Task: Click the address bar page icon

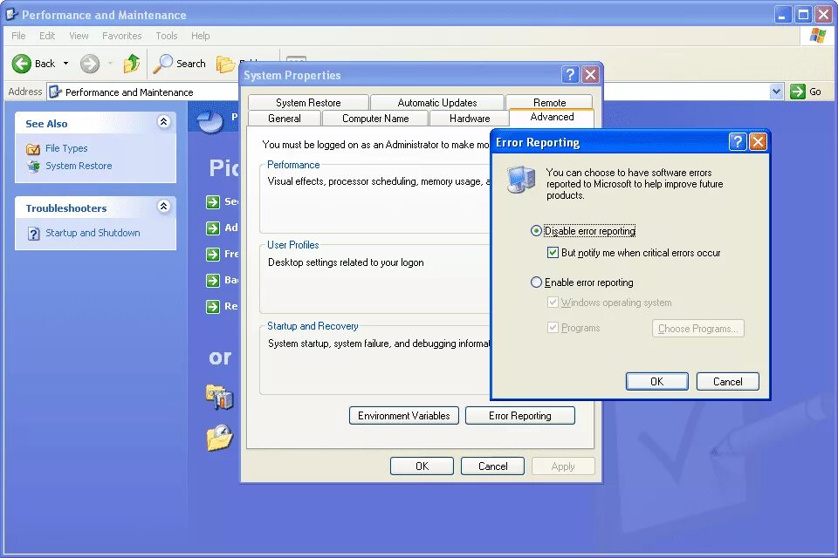Action: tap(56, 92)
